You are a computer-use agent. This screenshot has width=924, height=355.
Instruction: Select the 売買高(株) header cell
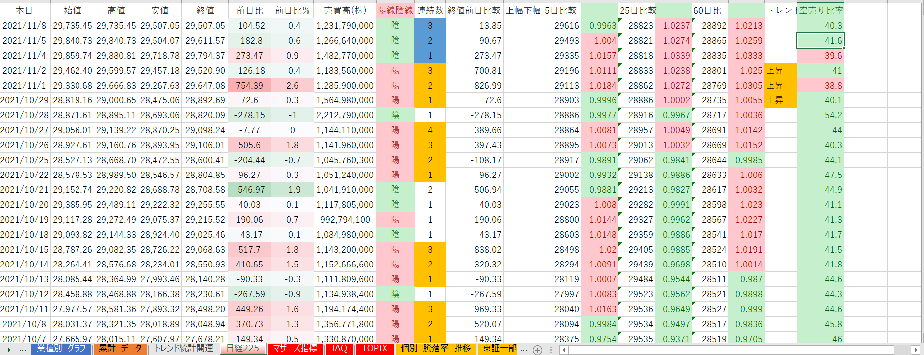pos(345,10)
